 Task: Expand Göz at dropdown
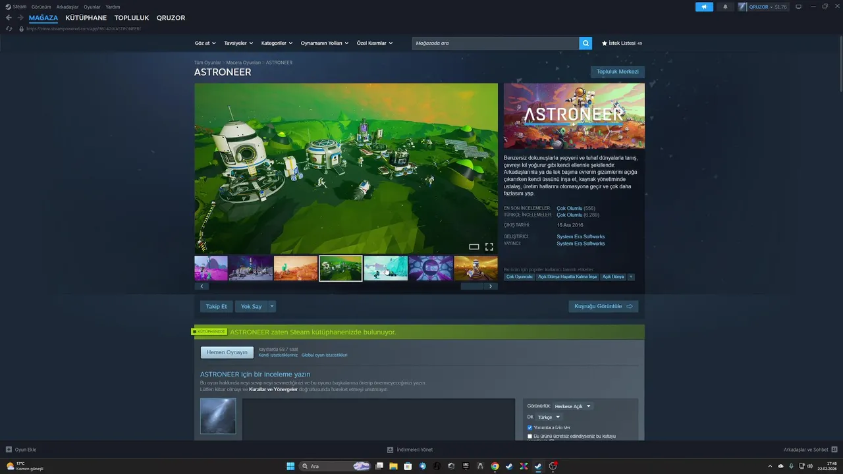pos(205,43)
